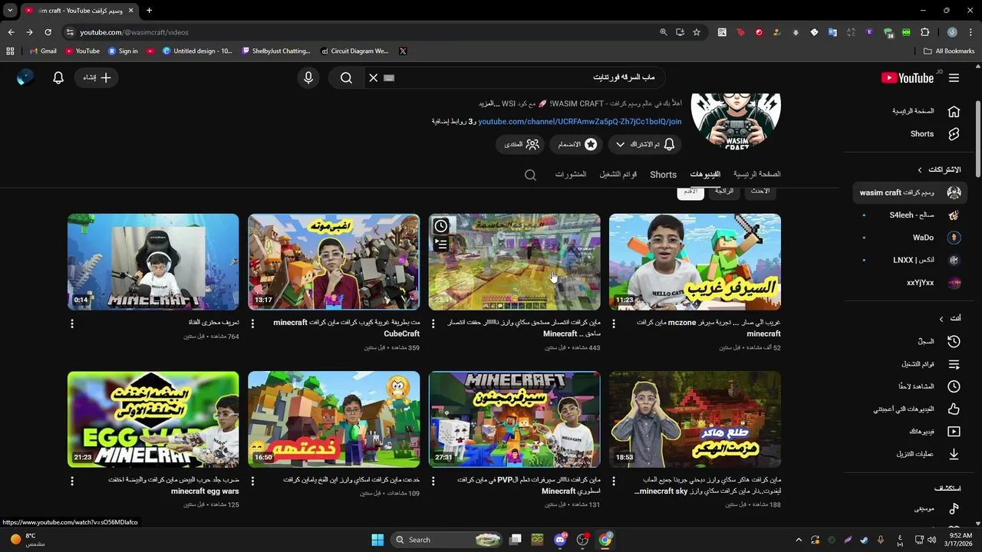Open the YouTube guide hamburger menu
The height and width of the screenshot is (552, 982).
(x=954, y=77)
